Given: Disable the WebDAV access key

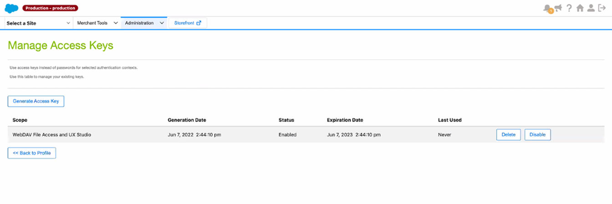Looking at the screenshot, I should tap(537, 135).
